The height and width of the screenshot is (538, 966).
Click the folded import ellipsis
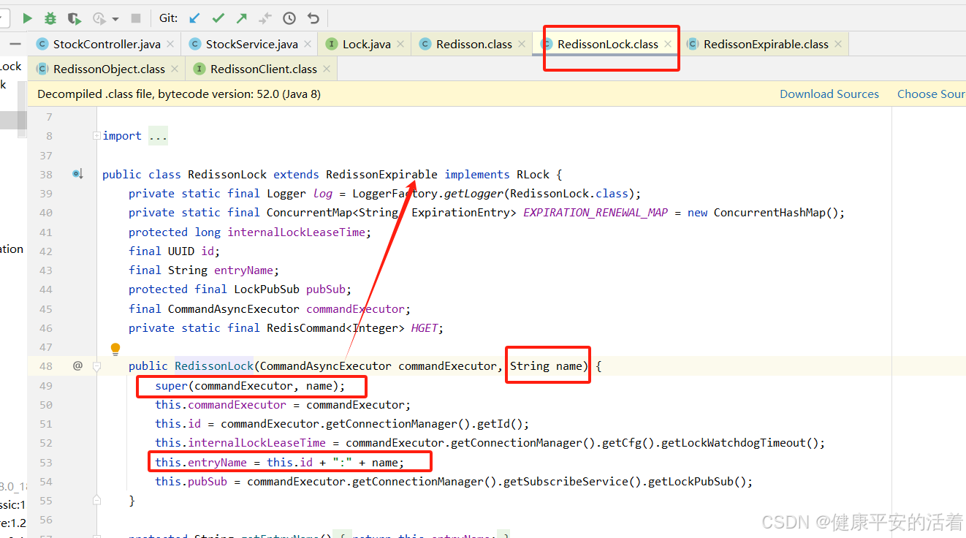pos(158,136)
